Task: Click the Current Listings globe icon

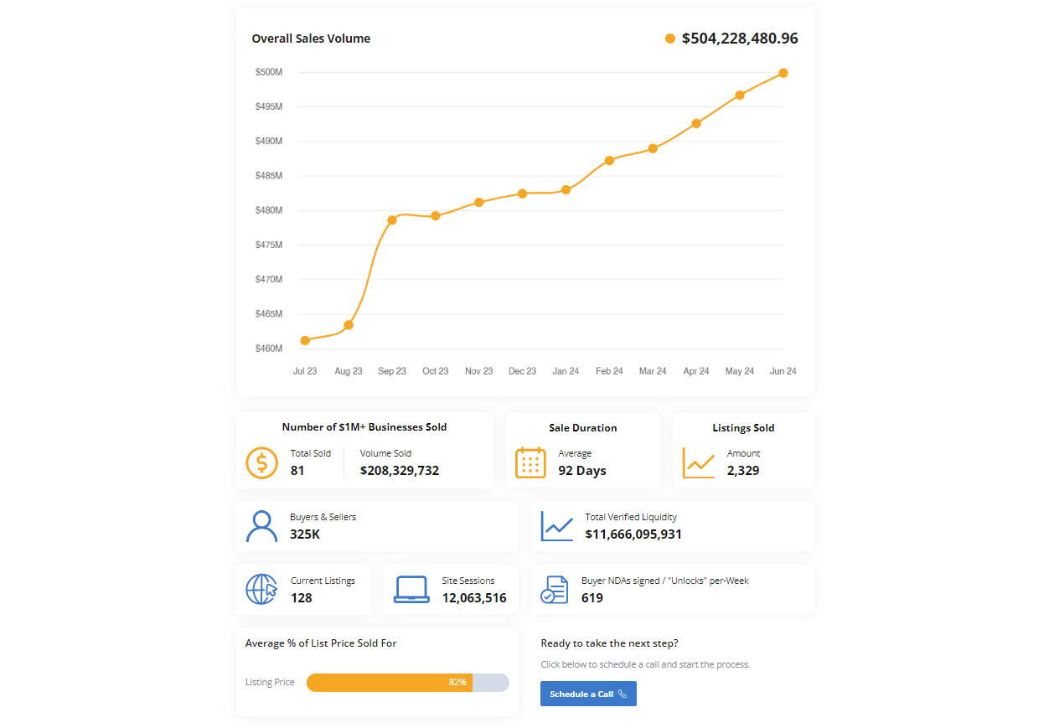Action: click(261, 589)
